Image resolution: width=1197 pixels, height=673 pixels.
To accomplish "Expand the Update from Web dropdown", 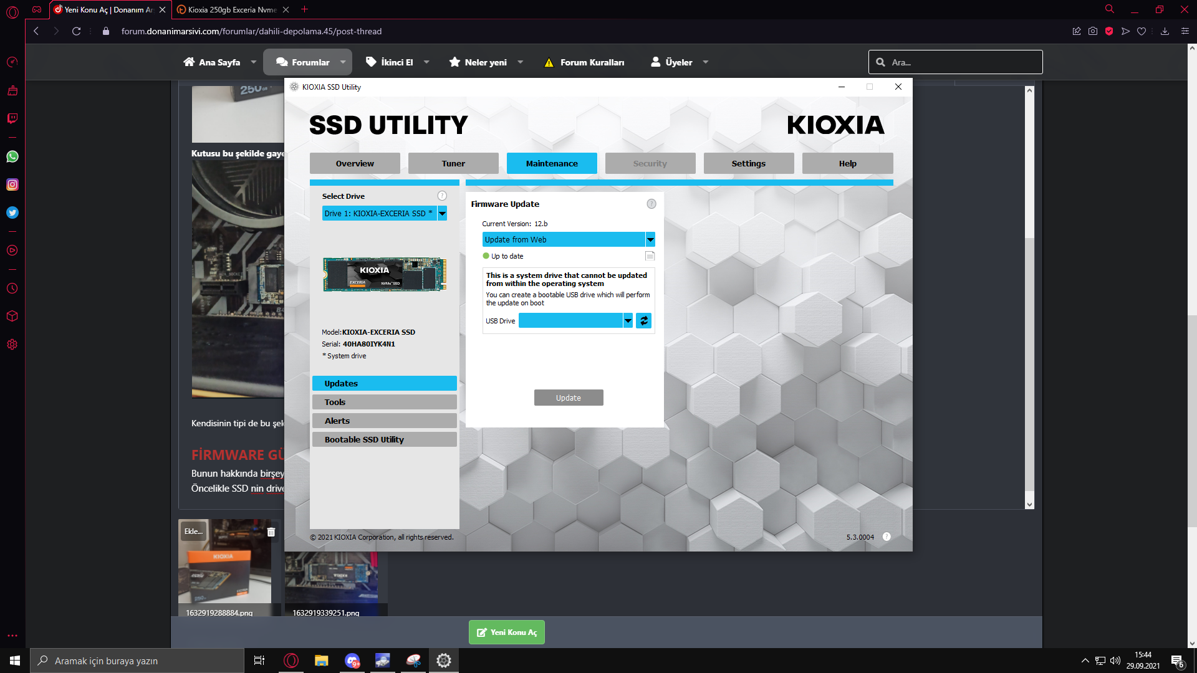I will (650, 240).
